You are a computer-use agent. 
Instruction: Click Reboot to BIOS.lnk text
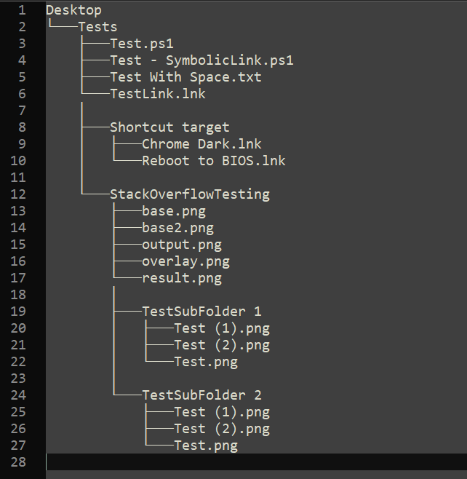(214, 161)
